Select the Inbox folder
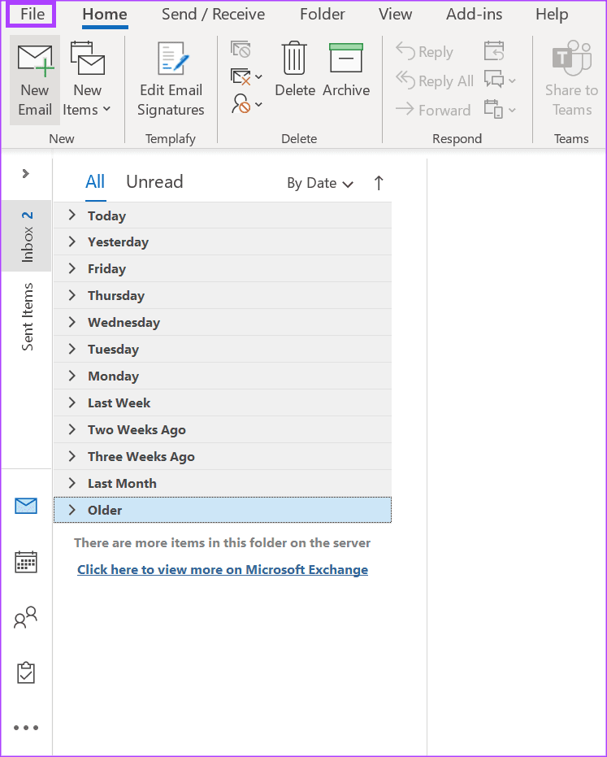This screenshot has height=757, width=607. tap(26, 236)
